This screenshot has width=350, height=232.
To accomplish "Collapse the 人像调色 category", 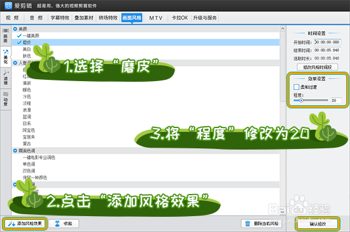I will point(15,63).
